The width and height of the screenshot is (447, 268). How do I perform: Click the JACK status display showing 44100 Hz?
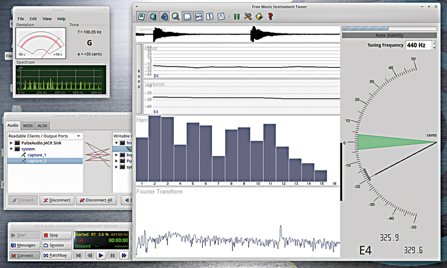point(102,240)
